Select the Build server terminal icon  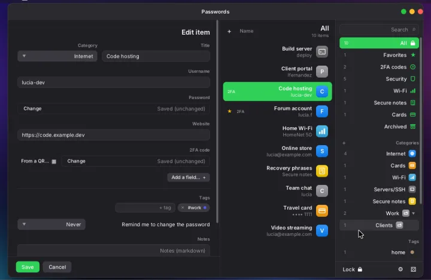pos(322,52)
